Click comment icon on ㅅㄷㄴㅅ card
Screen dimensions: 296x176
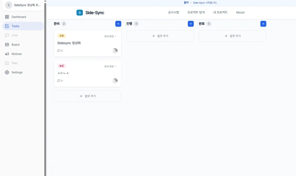click(59, 81)
